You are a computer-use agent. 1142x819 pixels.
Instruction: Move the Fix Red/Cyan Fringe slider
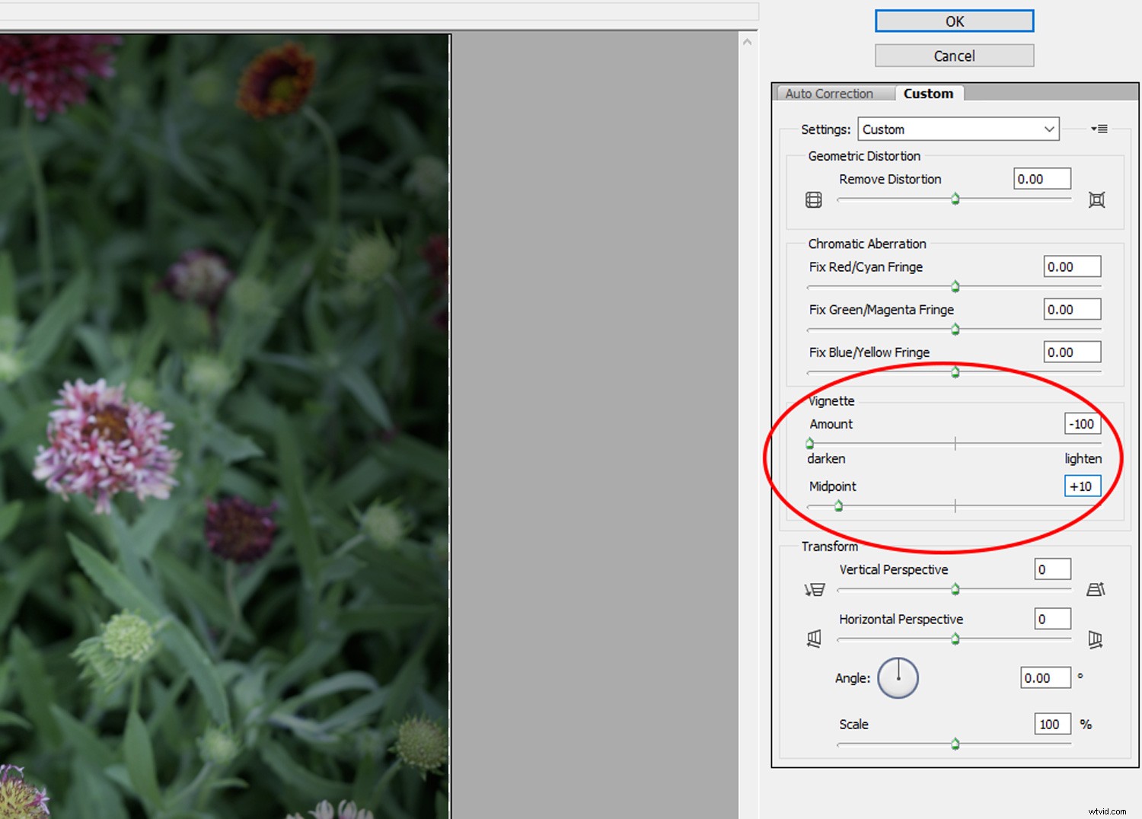pos(955,287)
